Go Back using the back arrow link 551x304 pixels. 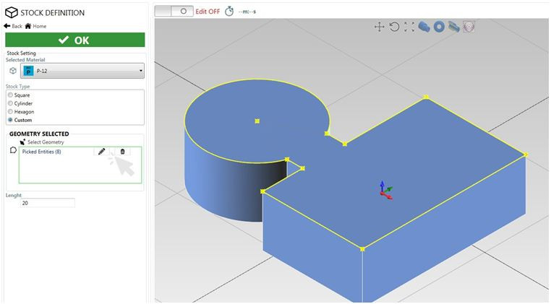13,26
